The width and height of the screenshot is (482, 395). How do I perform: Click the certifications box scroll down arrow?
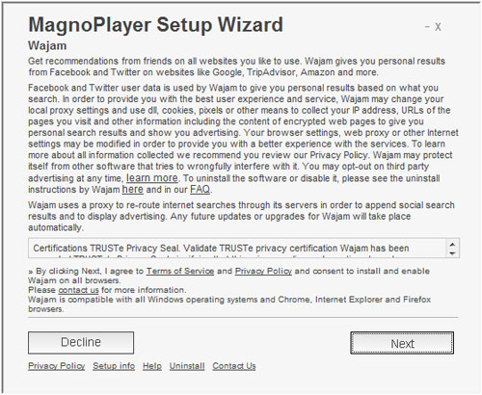click(x=452, y=253)
